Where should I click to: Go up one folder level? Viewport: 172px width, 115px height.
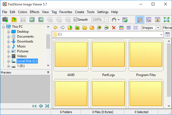pos(70,28)
